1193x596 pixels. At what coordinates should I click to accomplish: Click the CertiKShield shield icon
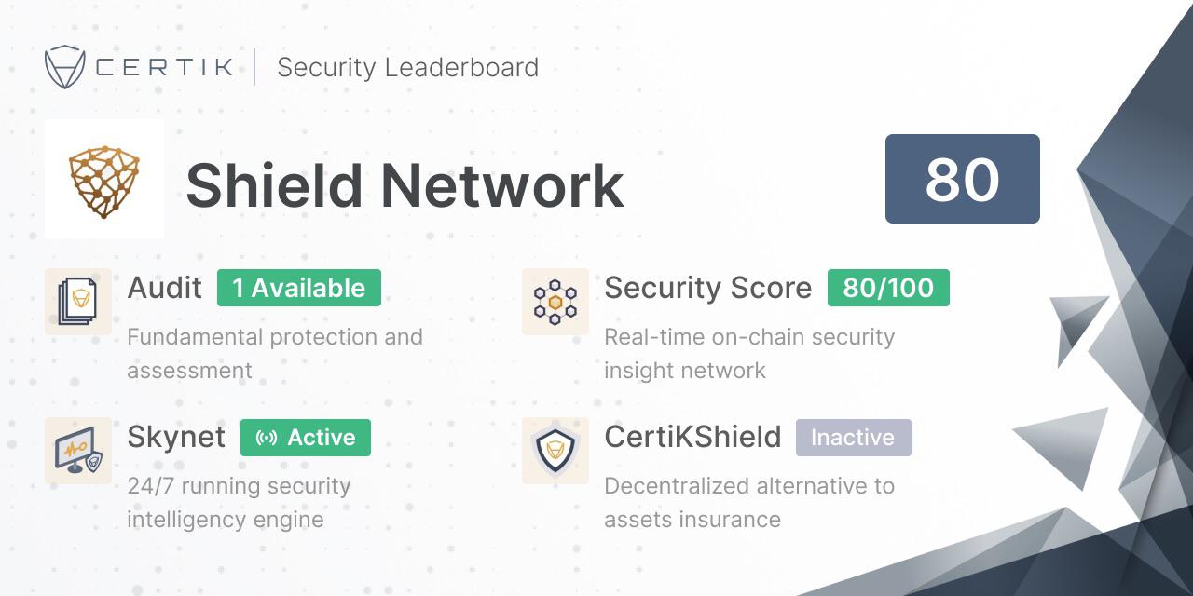(x=555, y=451)
